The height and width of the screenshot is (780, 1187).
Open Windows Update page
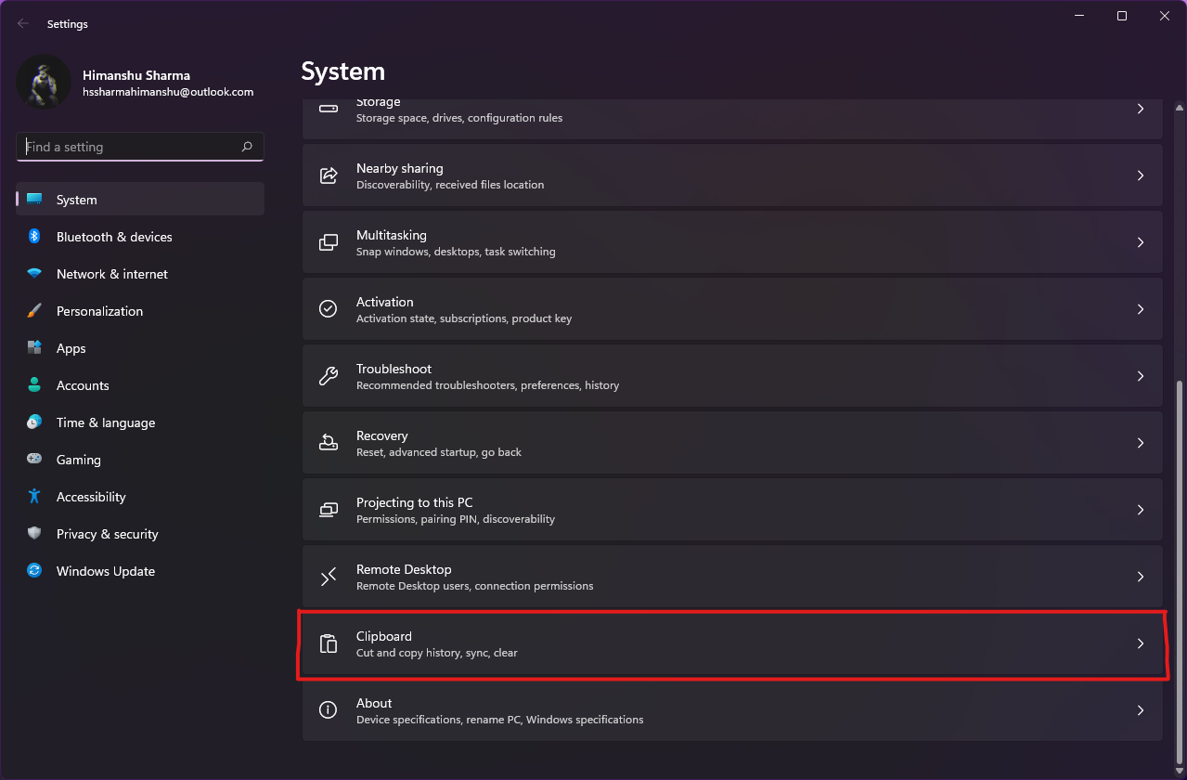140,571
